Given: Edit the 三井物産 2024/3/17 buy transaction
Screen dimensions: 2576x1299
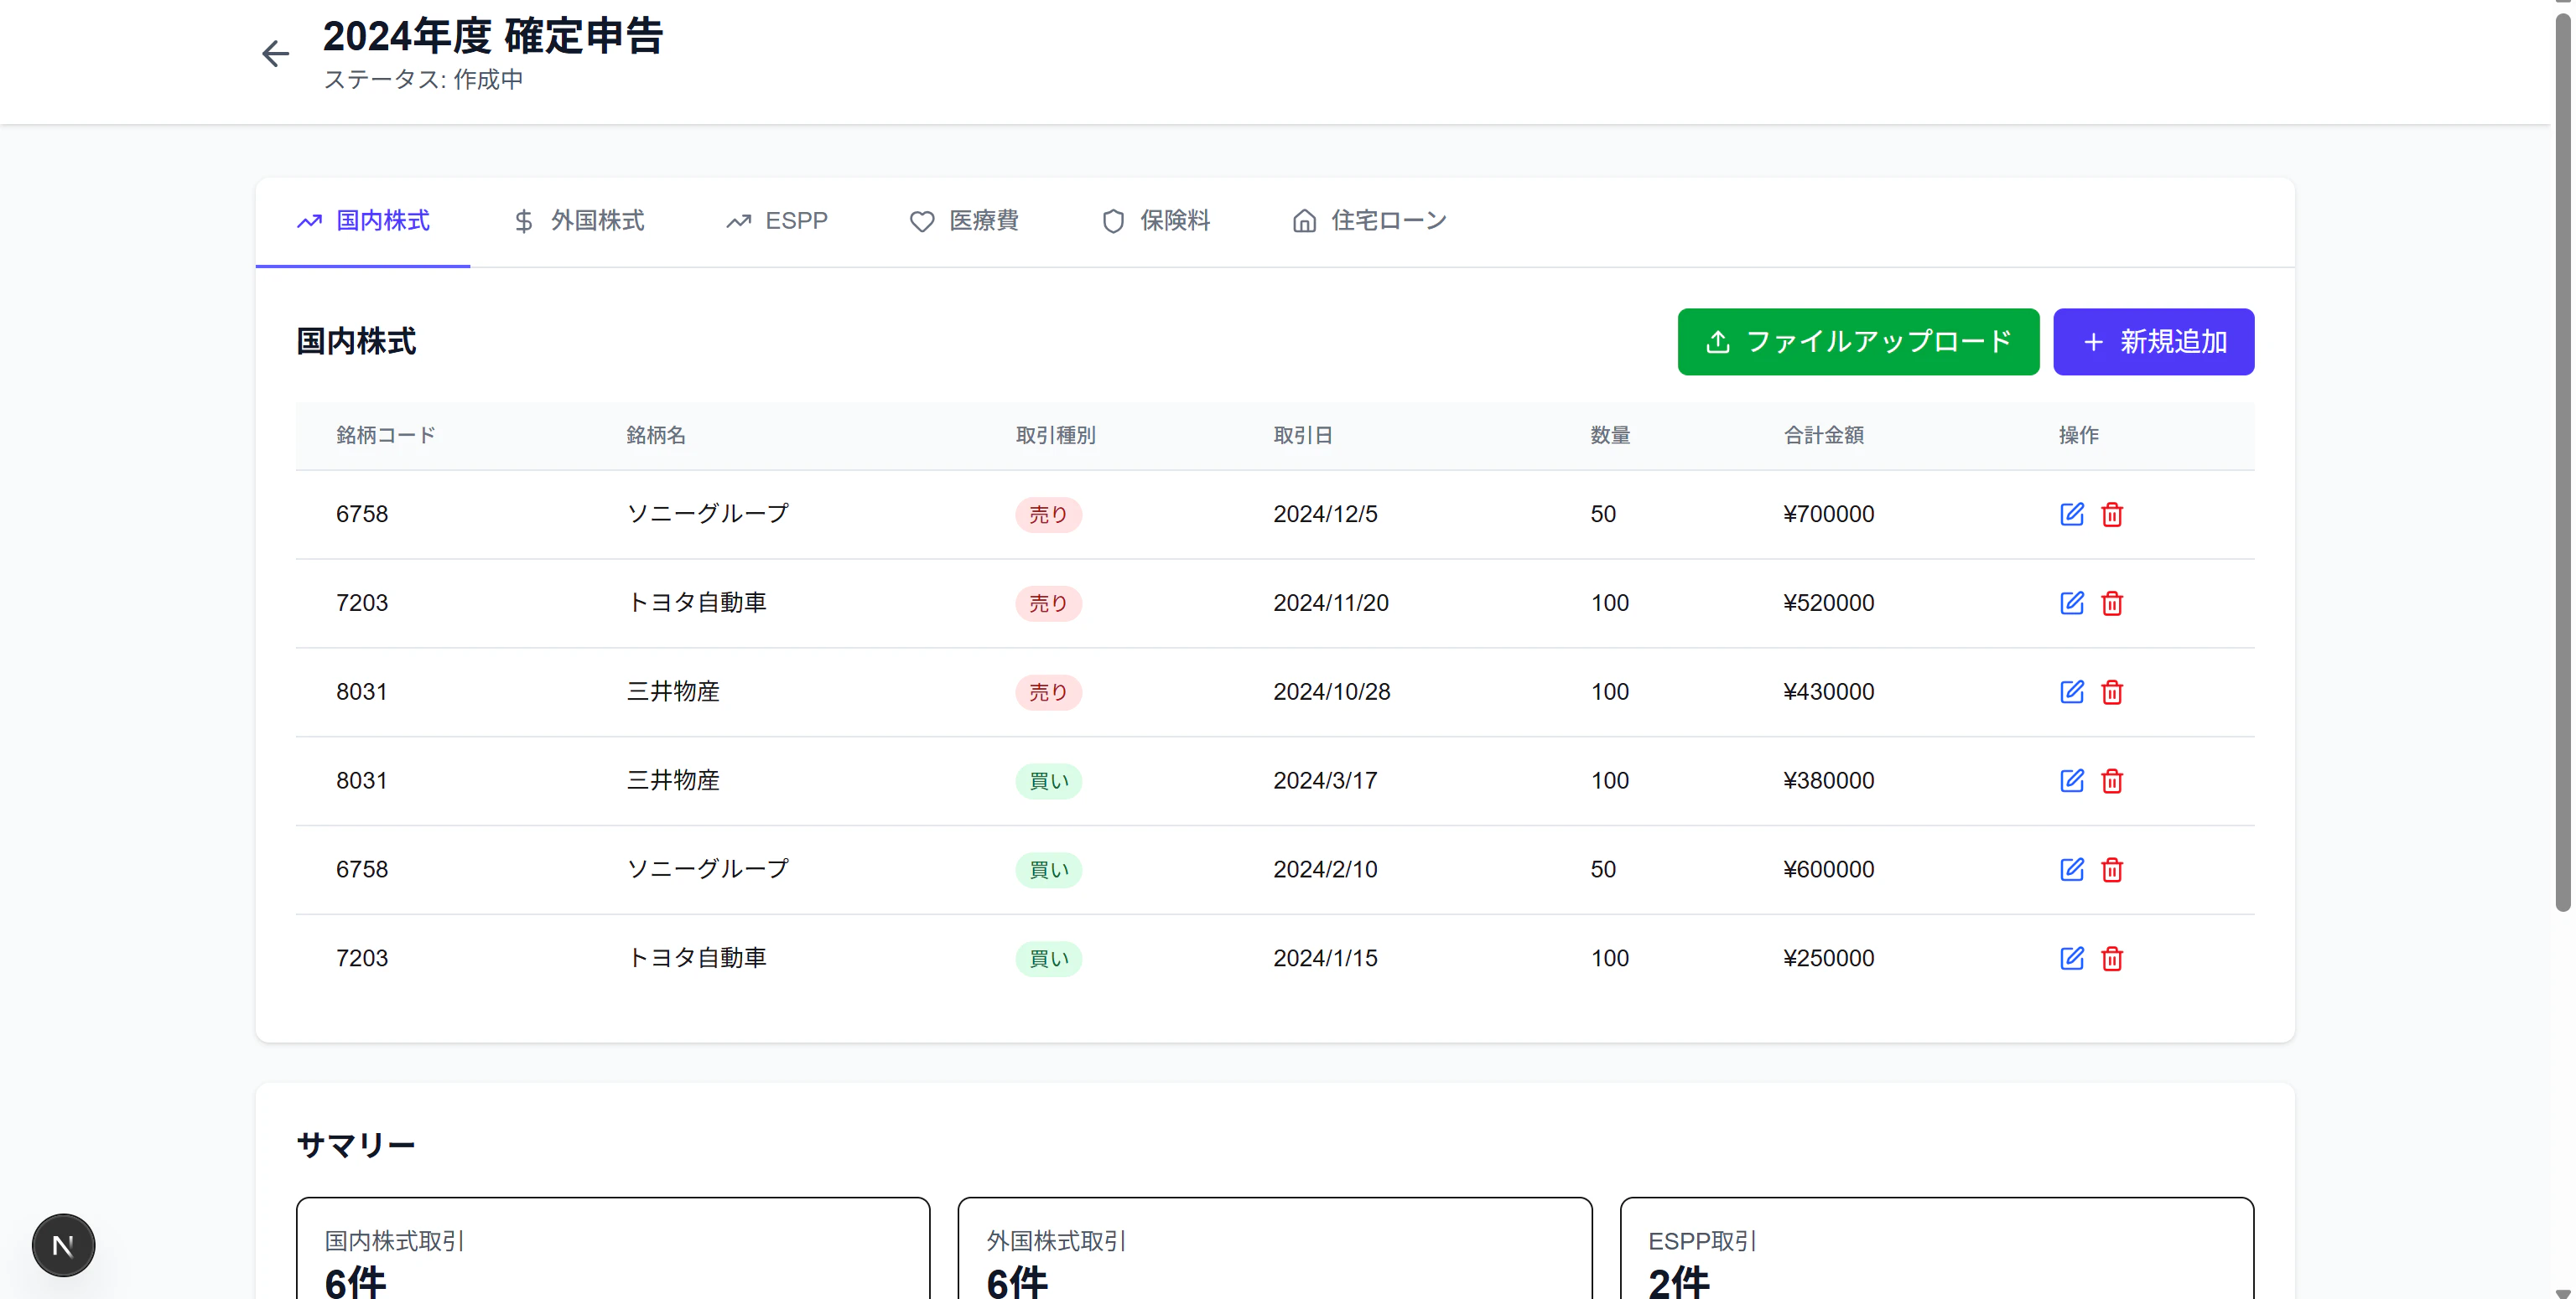Looking at the screenshot, I should pos(2071,780).
